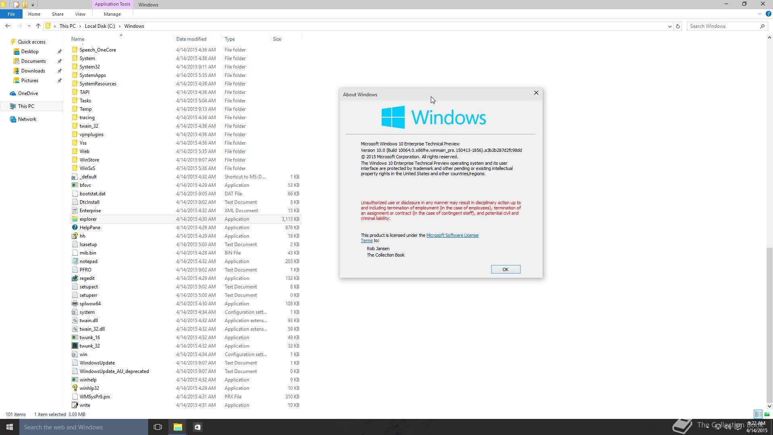This screenshot has height=435, width=773.
Task: Select the write application icon
Action: click(x=74, y=405)
